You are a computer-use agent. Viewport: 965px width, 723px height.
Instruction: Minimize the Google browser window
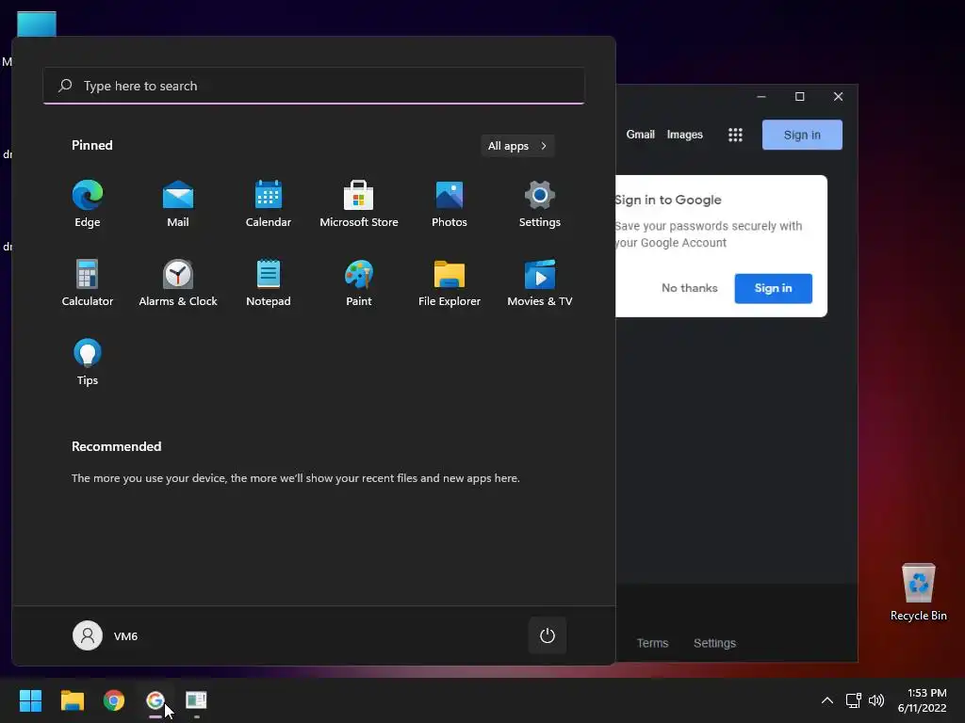[761, 97]
